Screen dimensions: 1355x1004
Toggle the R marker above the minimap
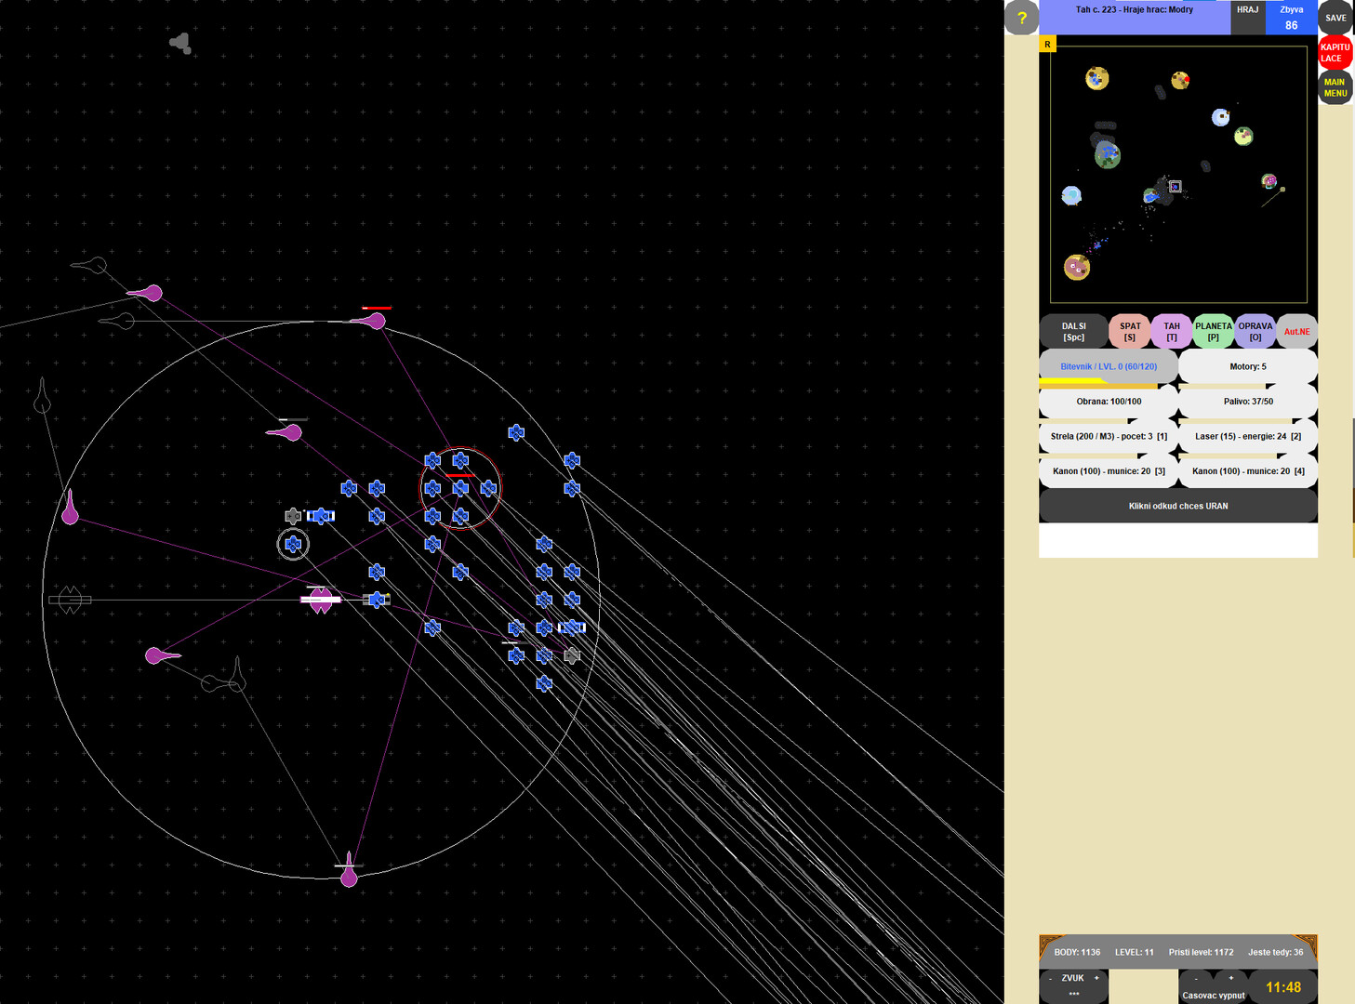tap(1047, 44)
